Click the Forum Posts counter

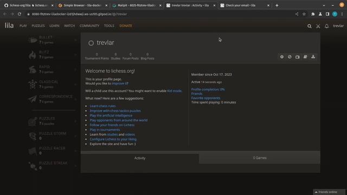point(131,56)
